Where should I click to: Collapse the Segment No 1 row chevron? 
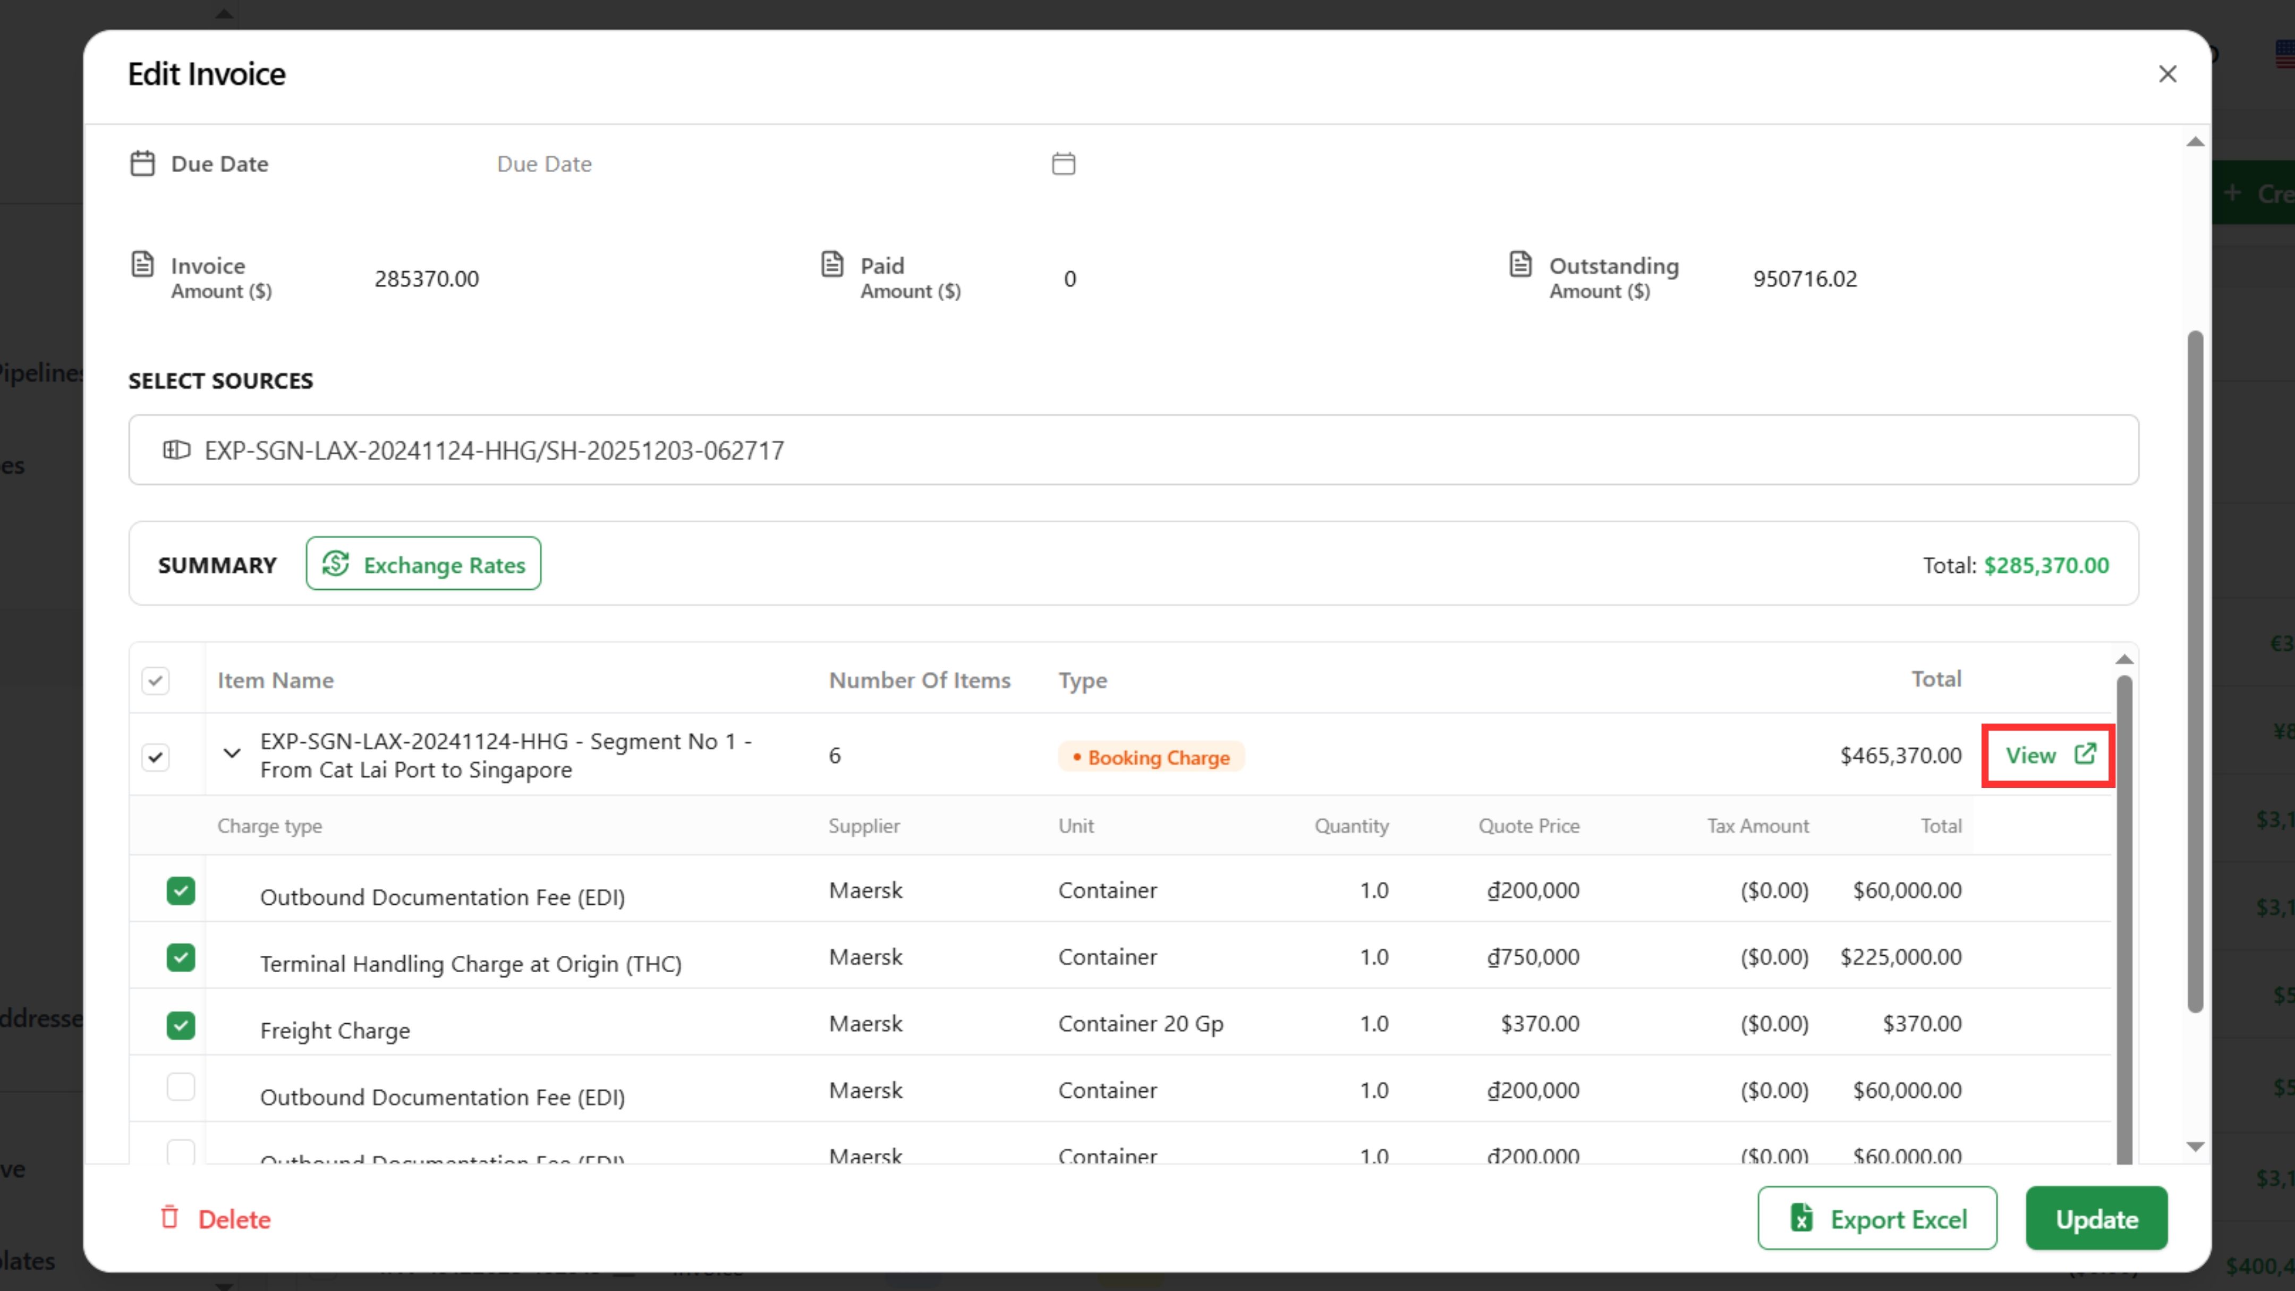point(232,754)
